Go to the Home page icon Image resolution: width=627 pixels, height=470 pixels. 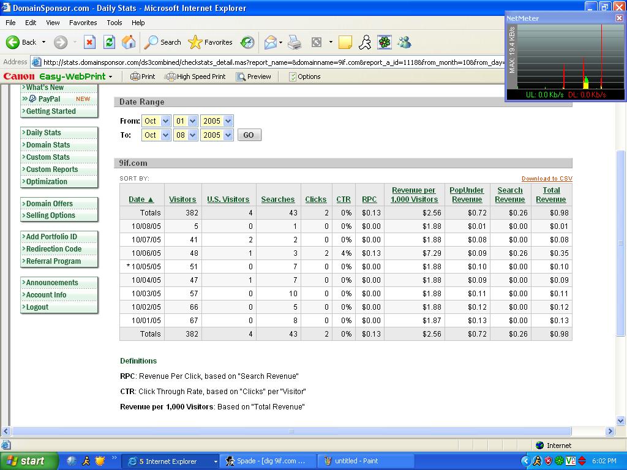click(129, 42)
